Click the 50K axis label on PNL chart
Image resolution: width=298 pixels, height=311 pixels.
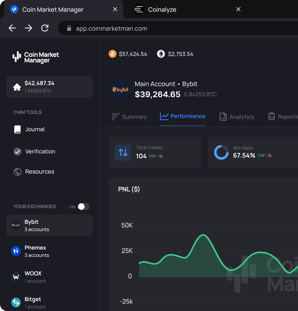coord(127,225)
